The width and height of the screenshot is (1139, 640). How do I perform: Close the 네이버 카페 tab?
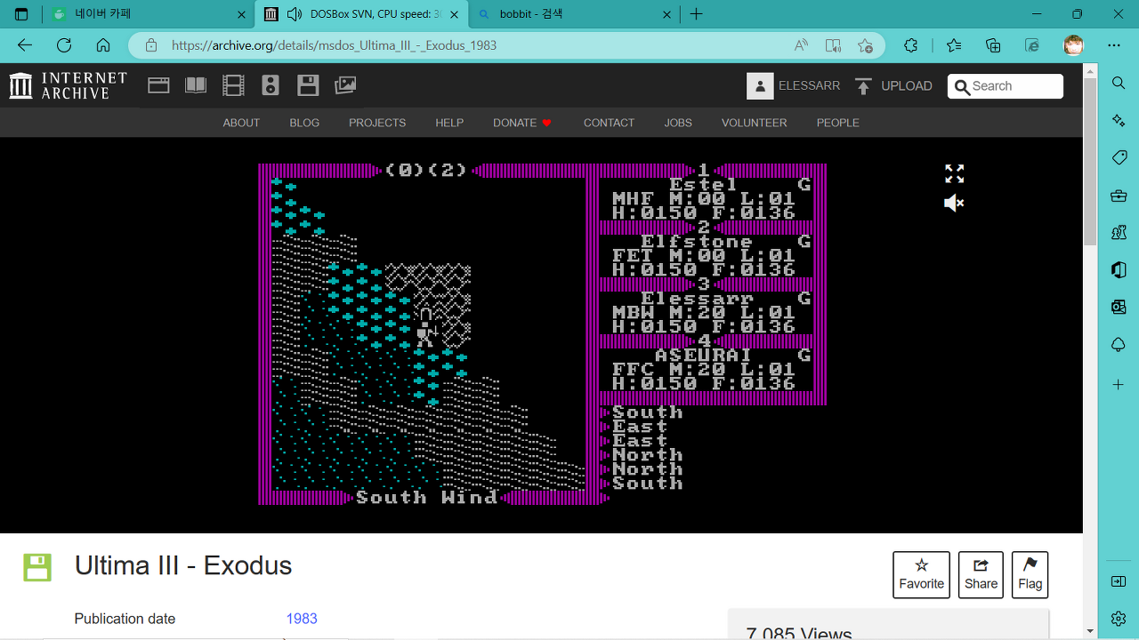coord(241,14)
